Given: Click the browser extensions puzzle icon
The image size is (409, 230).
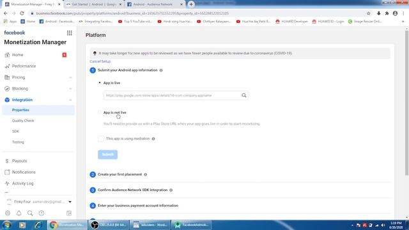Looking at the screenshot, I should click(x=387, y=13).
